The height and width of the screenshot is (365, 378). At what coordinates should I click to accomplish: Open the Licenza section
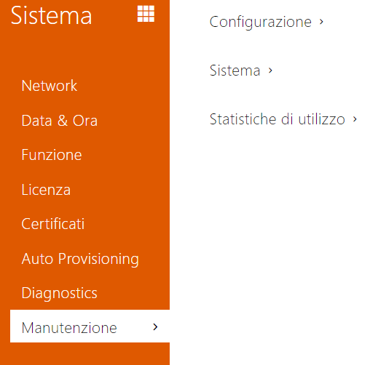point(46,190)
